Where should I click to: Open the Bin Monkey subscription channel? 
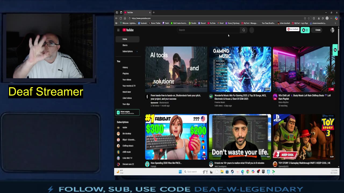click(127, 133)
